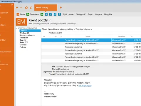Go back with the orange left arrow
141x106 pixels.
coord(17,8)
